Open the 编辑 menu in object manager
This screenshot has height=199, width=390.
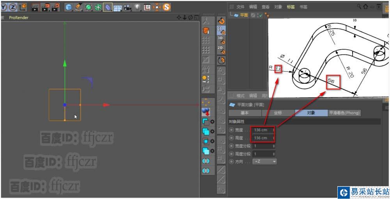[253, 7]
